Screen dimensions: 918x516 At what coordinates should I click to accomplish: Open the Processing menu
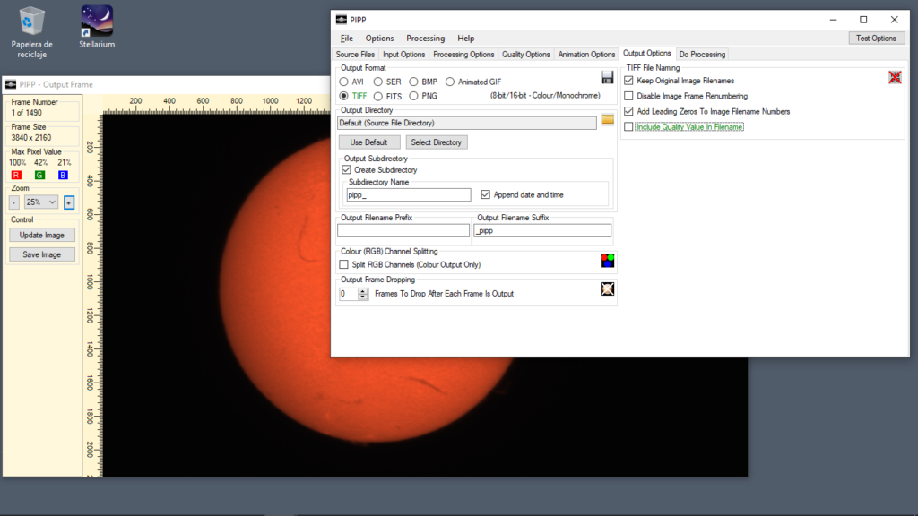426,38
